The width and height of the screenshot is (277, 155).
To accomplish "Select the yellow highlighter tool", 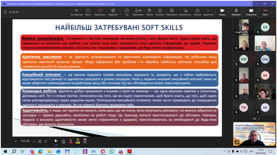I will coord(78,141).
